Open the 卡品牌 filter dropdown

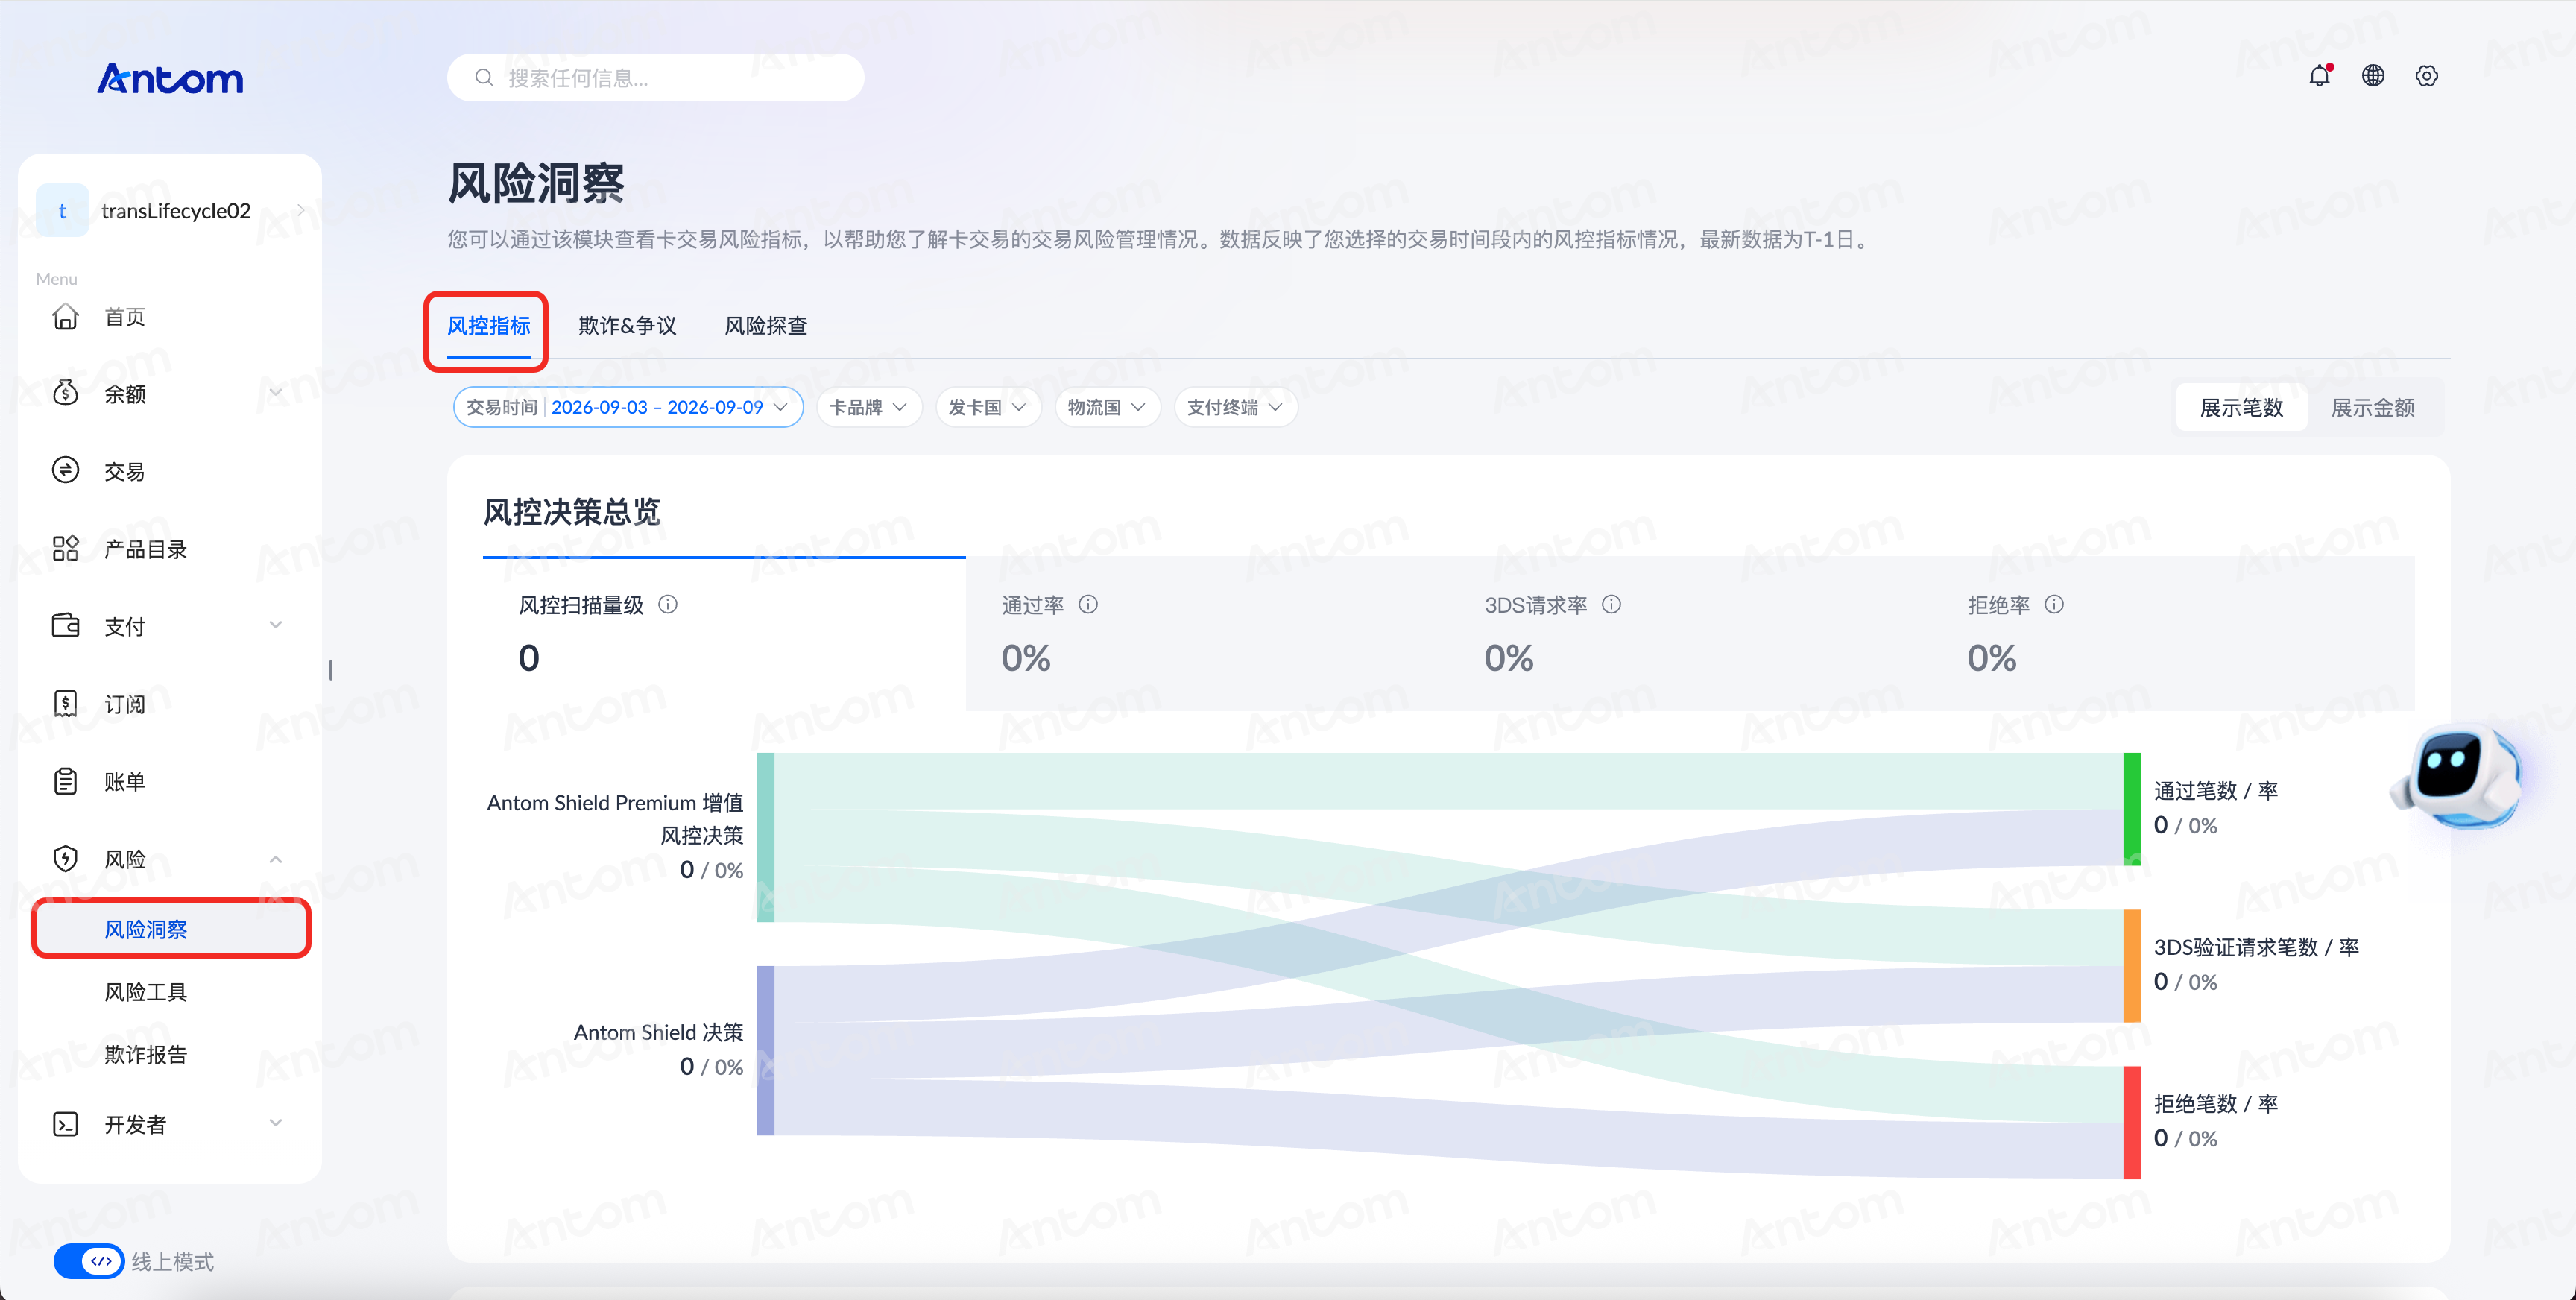click(869, 407)
